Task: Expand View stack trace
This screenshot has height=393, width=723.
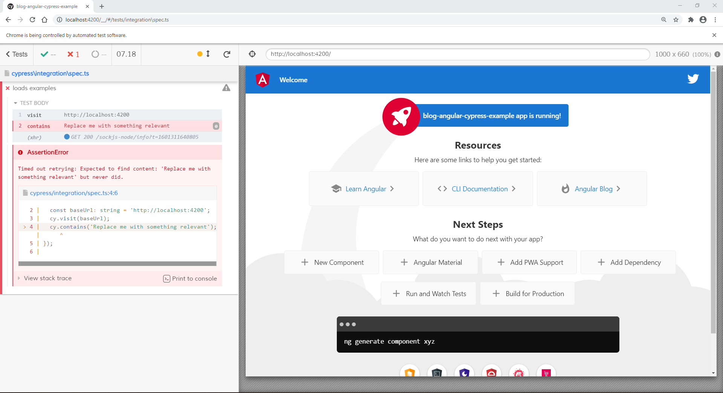Action: [44, 278]
